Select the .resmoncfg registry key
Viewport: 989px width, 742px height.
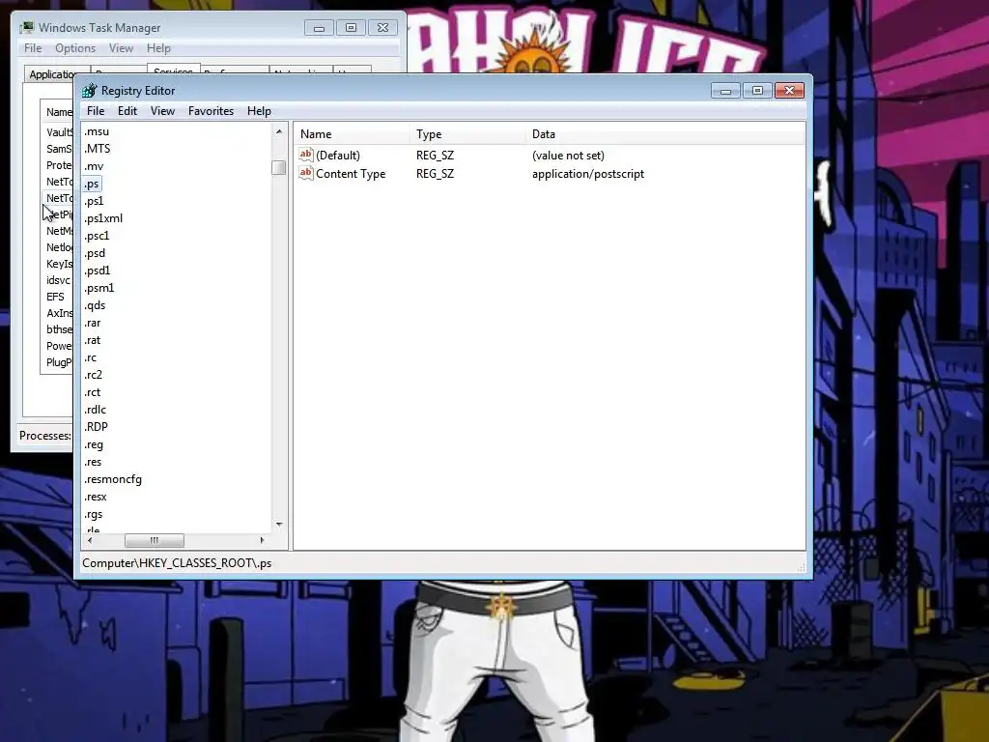pyautogui.click(x=113, y=479)
